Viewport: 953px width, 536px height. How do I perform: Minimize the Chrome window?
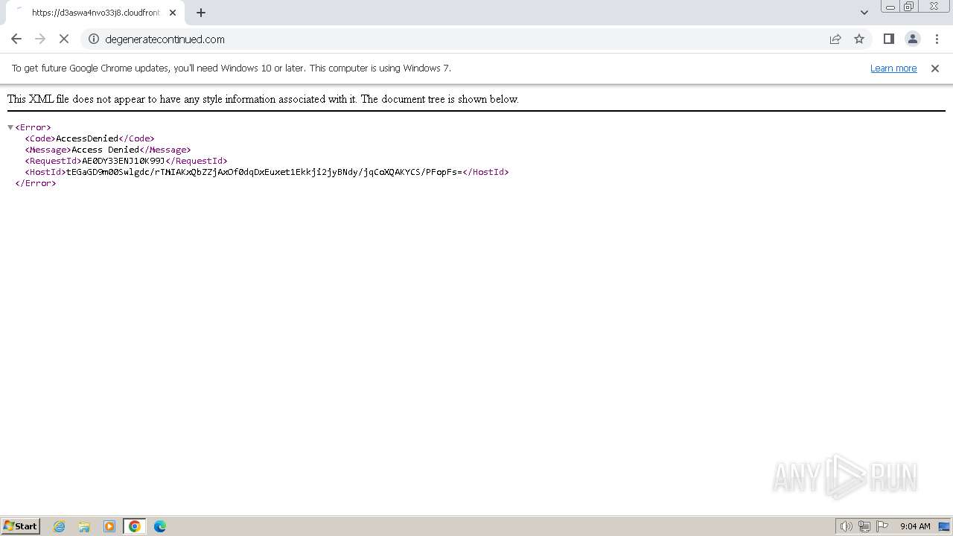click(x=890, y=7)
